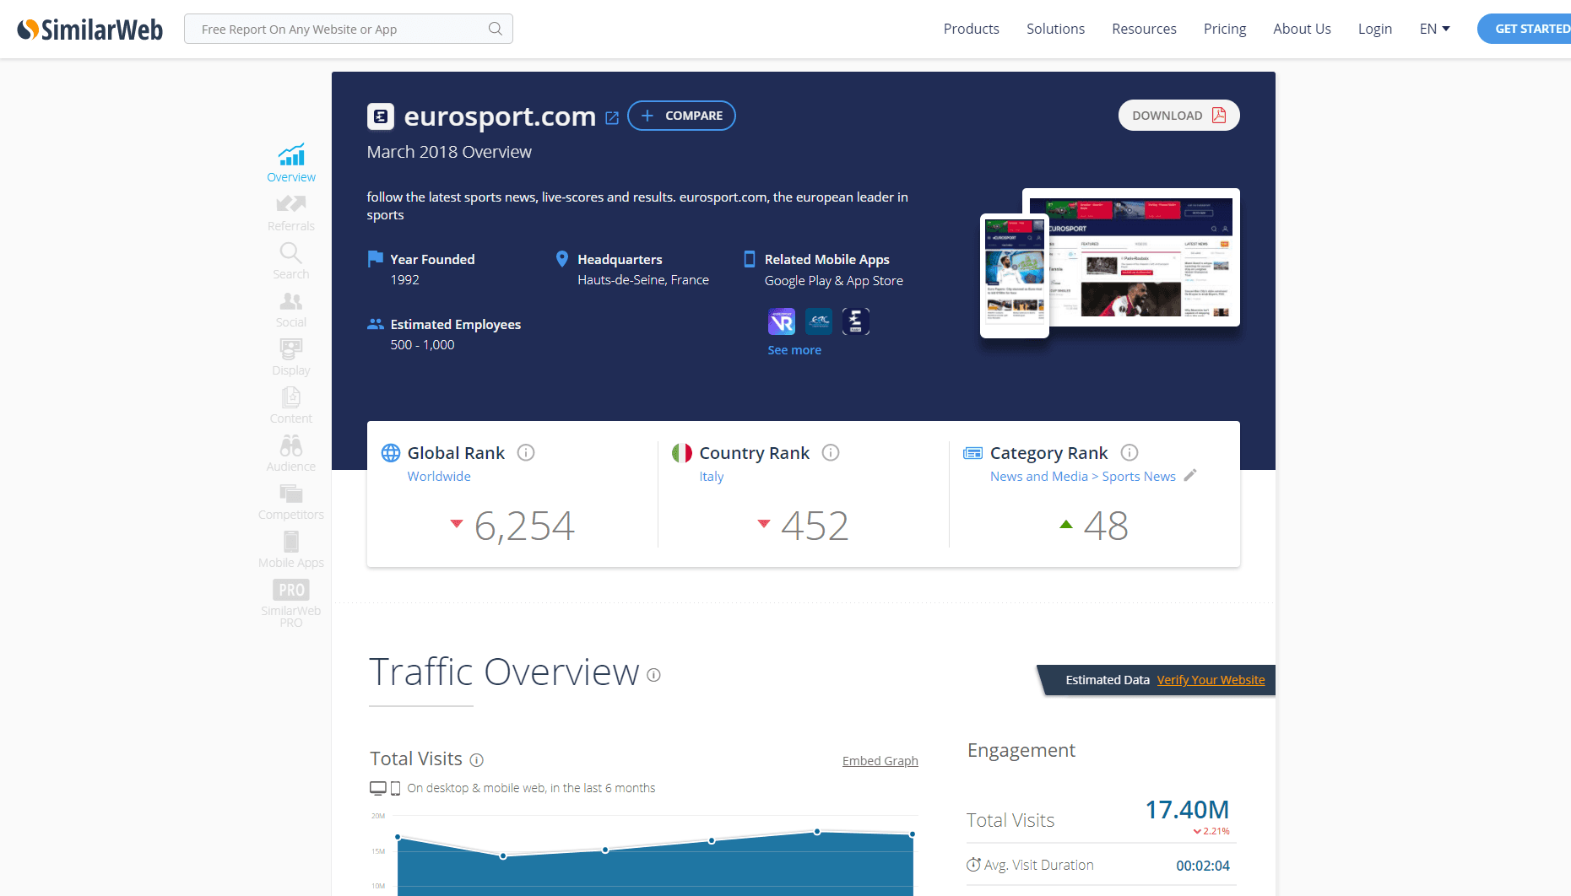Expand the EN language dropdown
This screenshot has width=1571, height=896.
point(1433,28)
